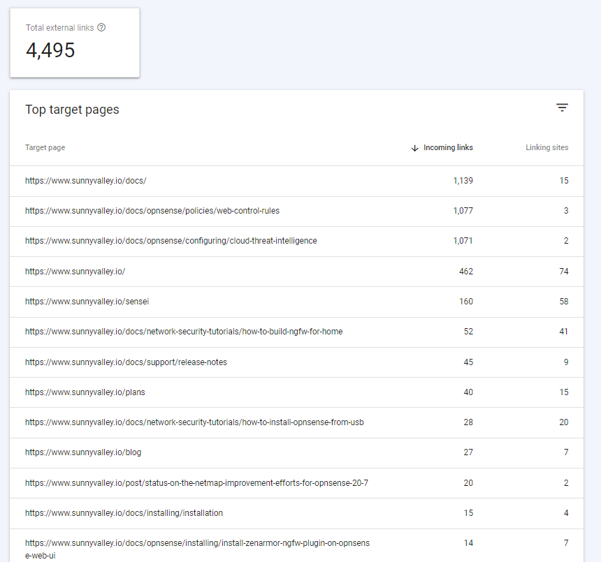The height and width of the screenshot is (562, 601).
Task: Click incoming links value 52
Action: (468, 332)
